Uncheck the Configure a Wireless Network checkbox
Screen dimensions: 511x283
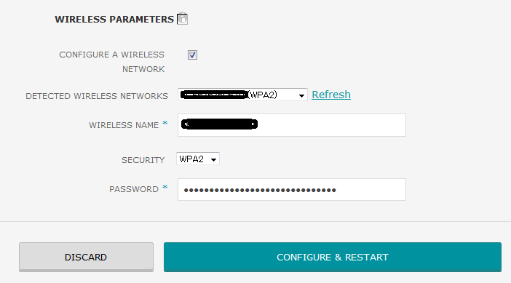tap(192, 55)
